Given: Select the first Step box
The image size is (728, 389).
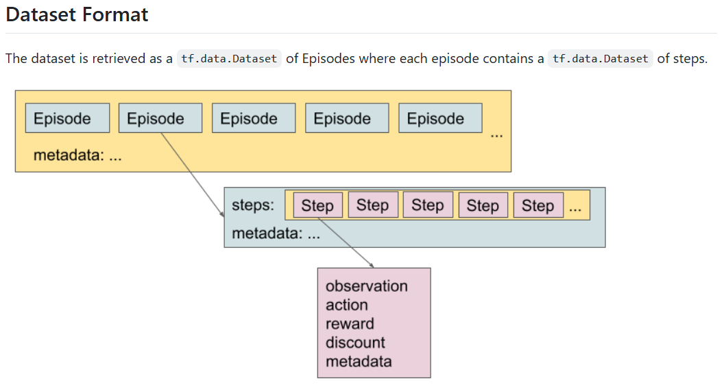Looking at the screenshot, I should 317,205.
